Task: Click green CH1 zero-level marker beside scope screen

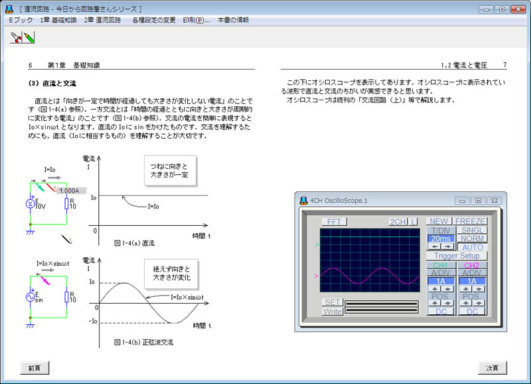Action: click(317, 244)
